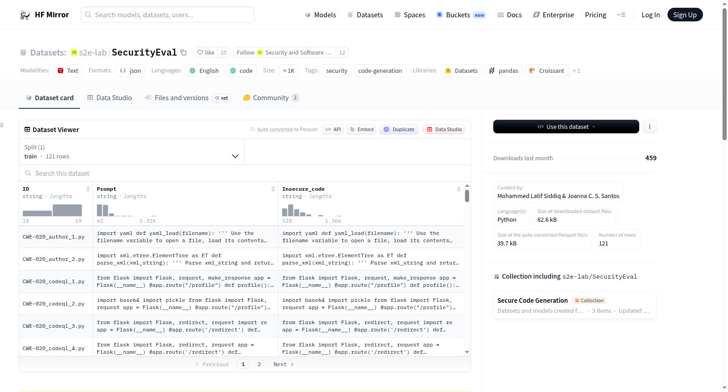The image size is (728, 392).
Task: Click the sort icon on the ID column
Action: point(88,189)
